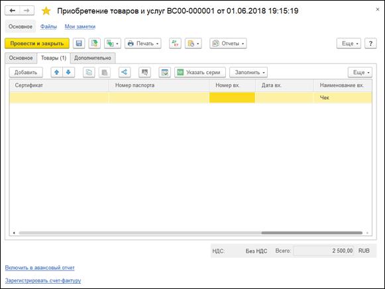Open the Включить в авансовый отчет link
This screenshot has width=385, height=289.
click(x=40, y=268)
